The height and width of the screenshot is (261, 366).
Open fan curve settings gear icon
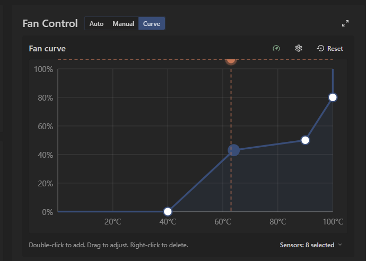click(x=299, y=48)
